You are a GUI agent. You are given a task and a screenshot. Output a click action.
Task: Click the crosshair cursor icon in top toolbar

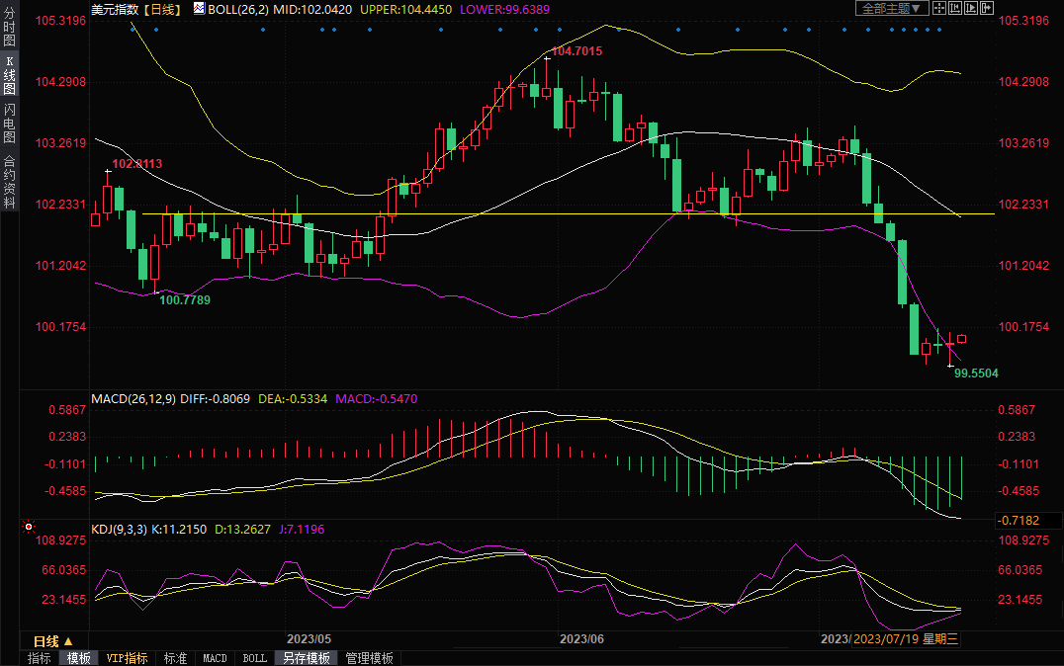pos(938,8)
